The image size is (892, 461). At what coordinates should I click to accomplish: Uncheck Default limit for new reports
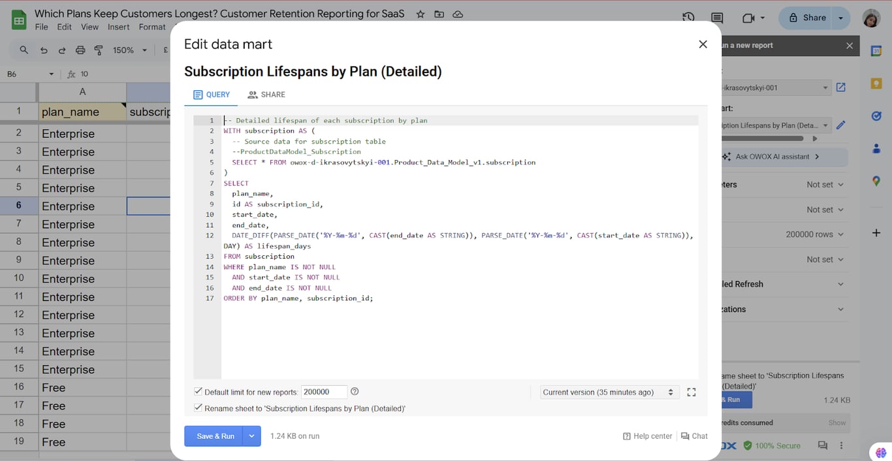pyautogui.click(x=198, y=391)
